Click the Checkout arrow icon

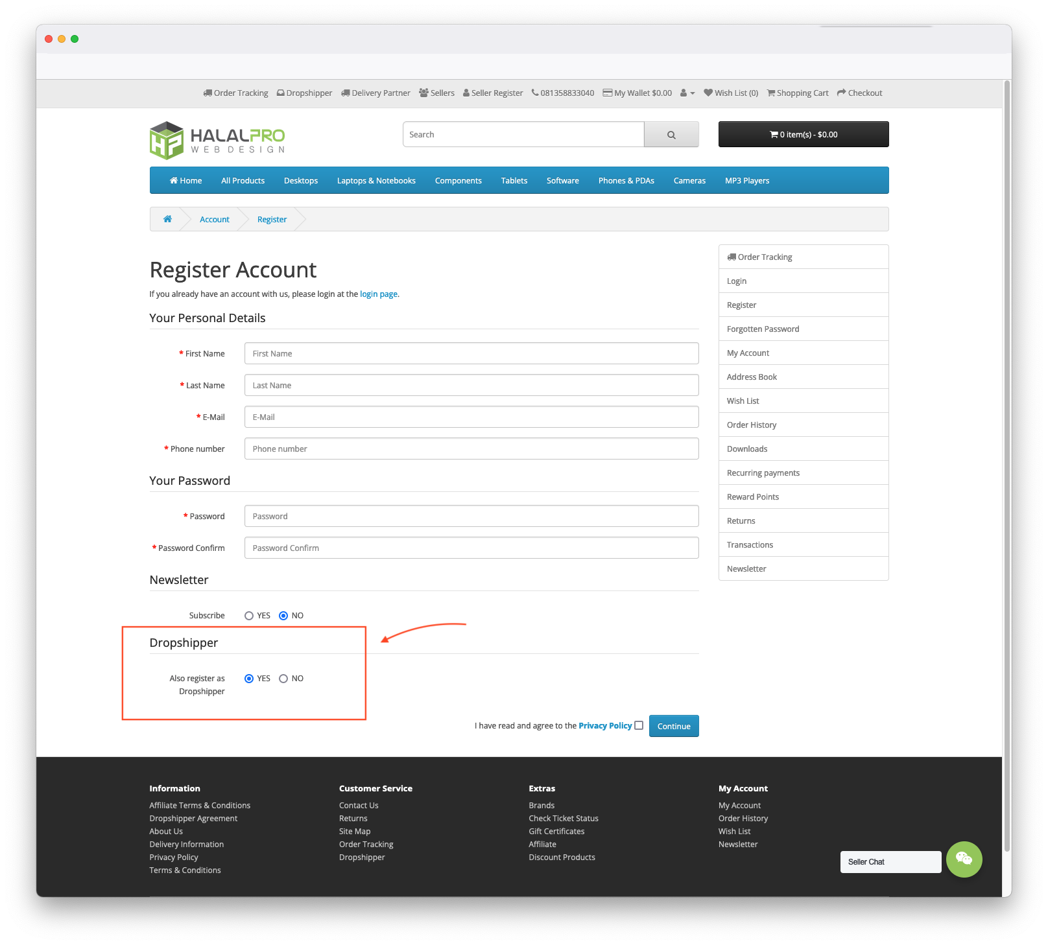840,93
